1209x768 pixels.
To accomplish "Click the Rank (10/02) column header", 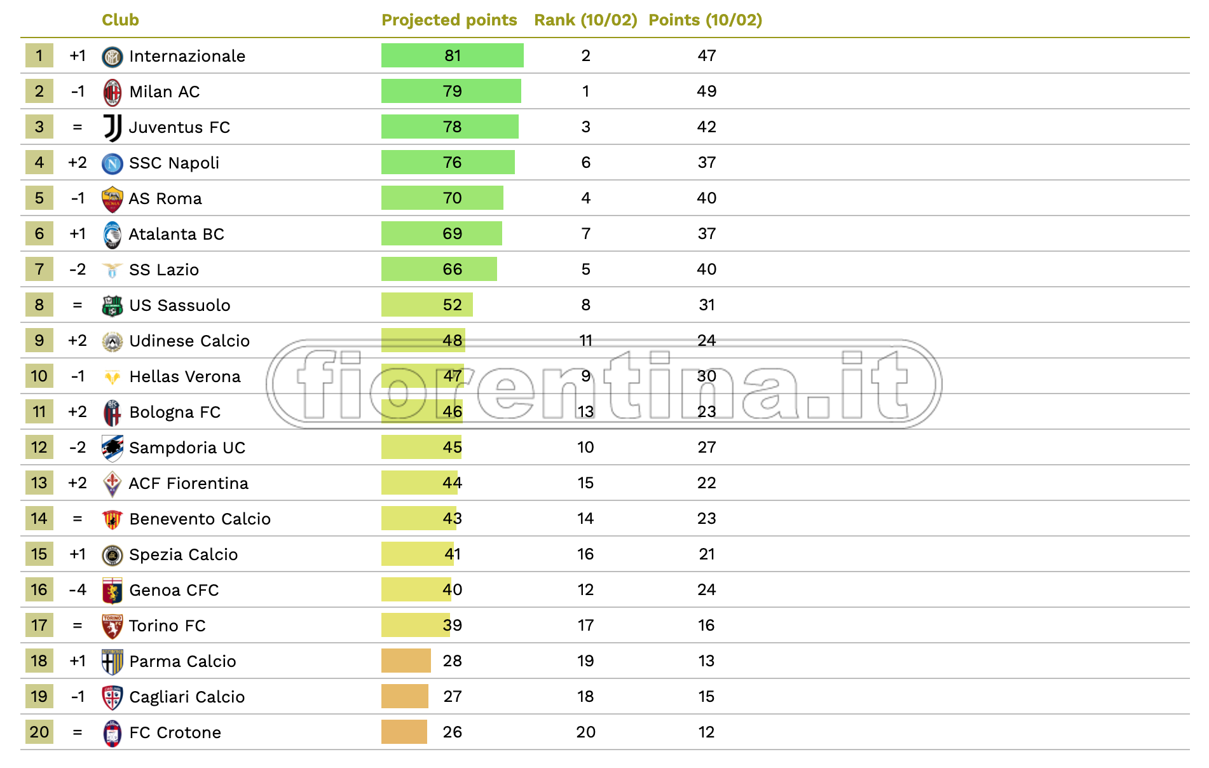I will pyautogui.click(x=585, y=20).
